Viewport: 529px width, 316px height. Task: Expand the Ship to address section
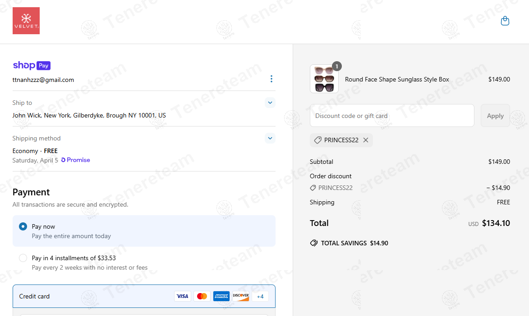tap(270, 103)
